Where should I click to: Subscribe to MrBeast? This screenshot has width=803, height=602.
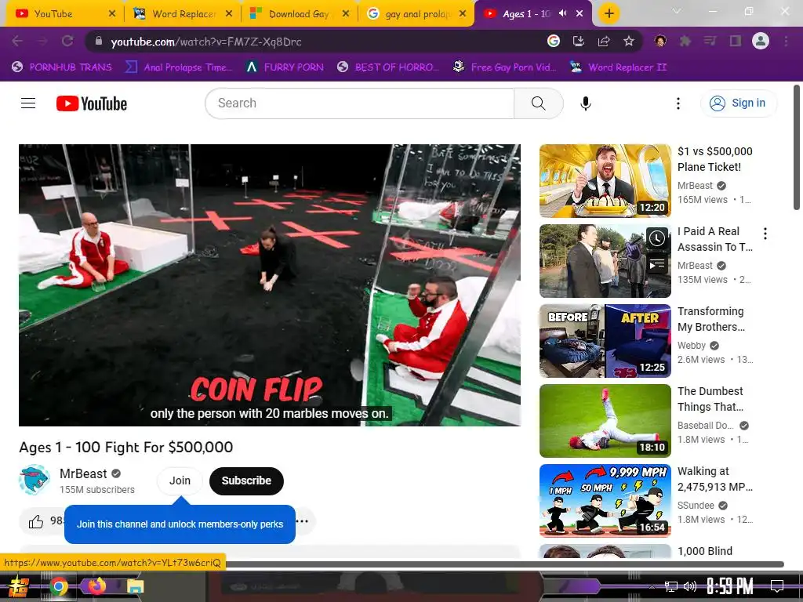pyautogui.click(x=246, y=481)
